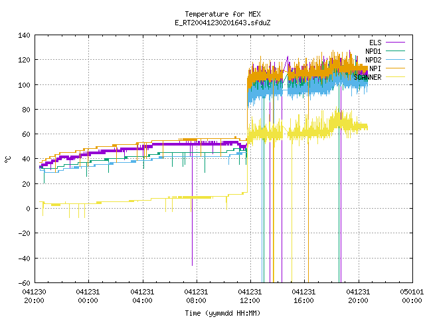Screen dimensions: 425x319
Task: Click the x-axis label 041231 04:00
Action: (142, 296)
